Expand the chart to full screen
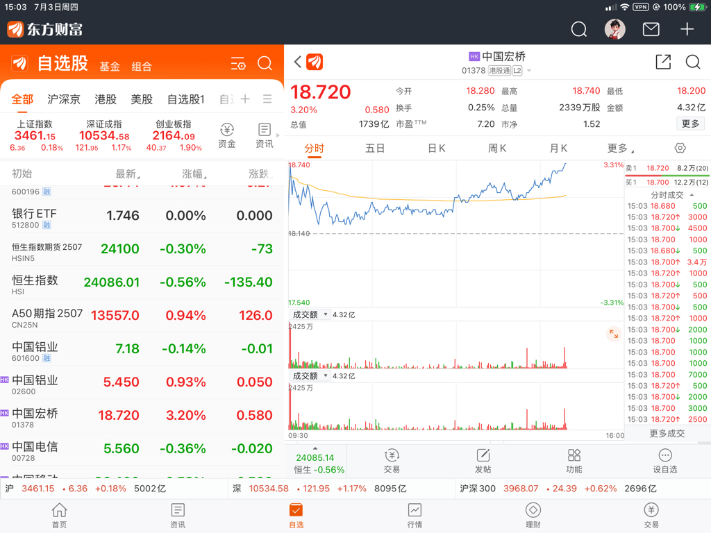This screenshot has width=711, height=533. click(x=614, y=334)
